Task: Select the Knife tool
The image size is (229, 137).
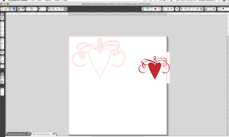Action: click(x=2, y=61)
